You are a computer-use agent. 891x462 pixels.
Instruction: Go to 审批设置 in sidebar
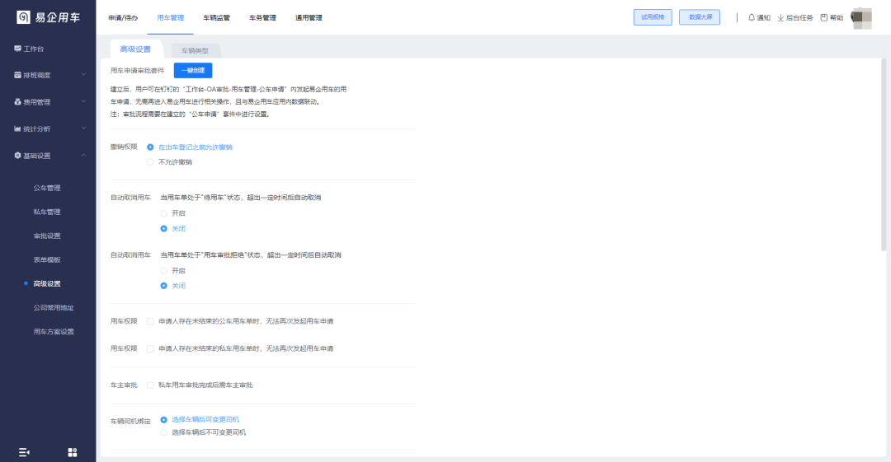pyautogui.click(x=46, y=236)
